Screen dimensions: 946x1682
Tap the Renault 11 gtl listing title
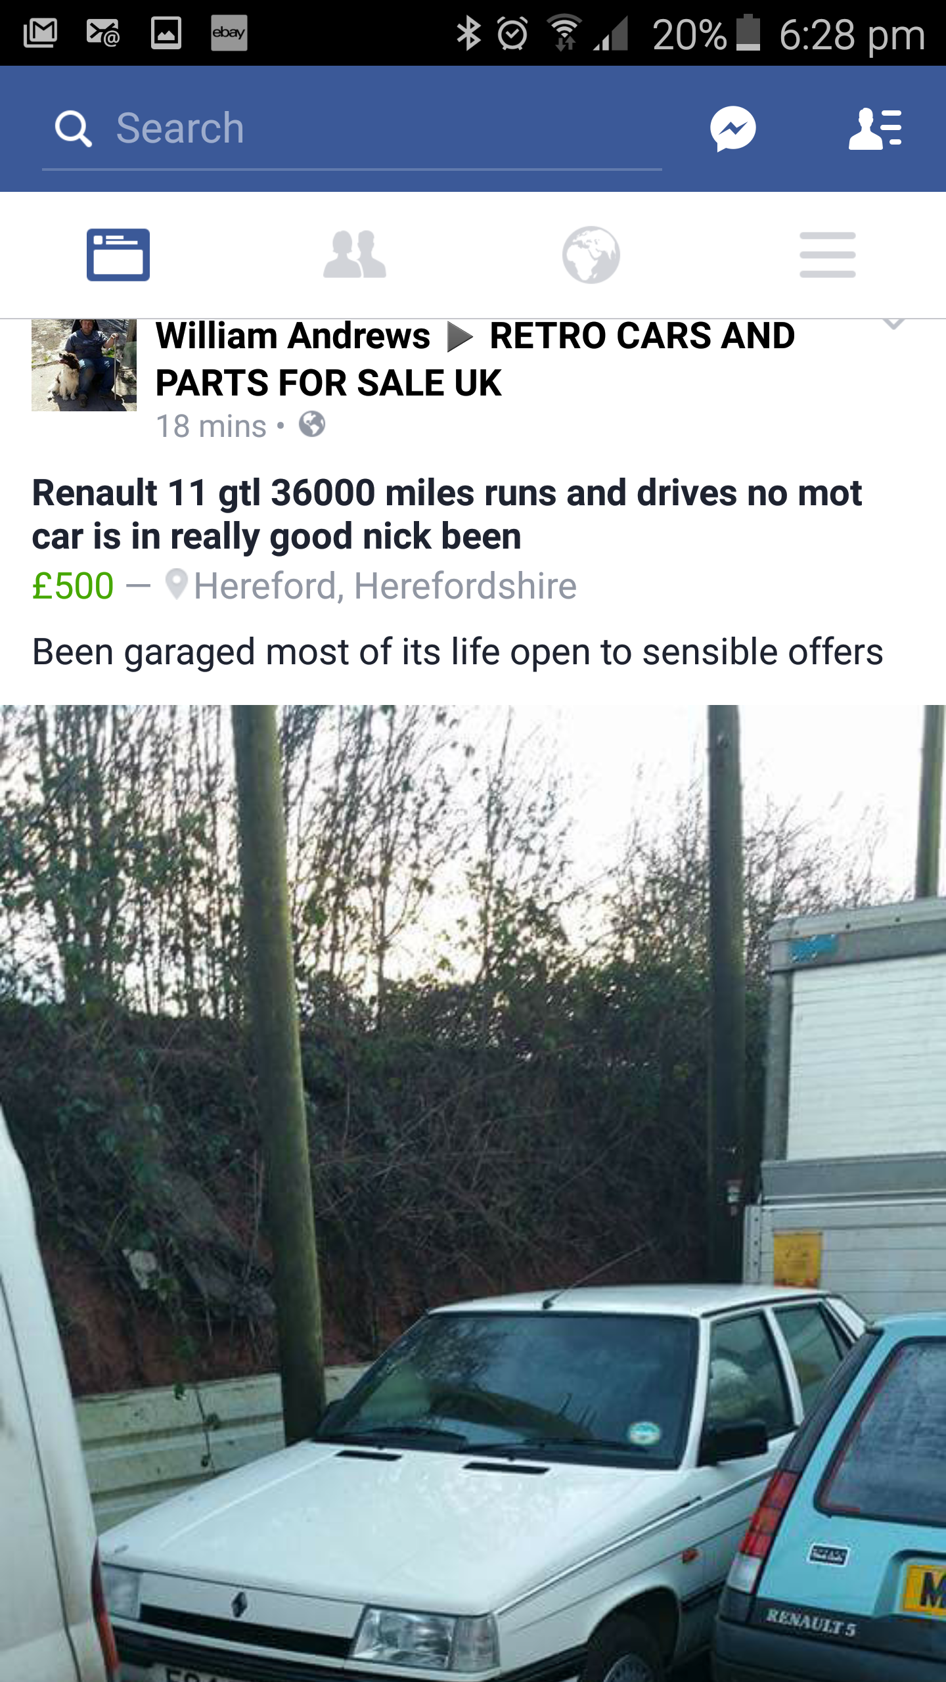[x=447, y=514]
